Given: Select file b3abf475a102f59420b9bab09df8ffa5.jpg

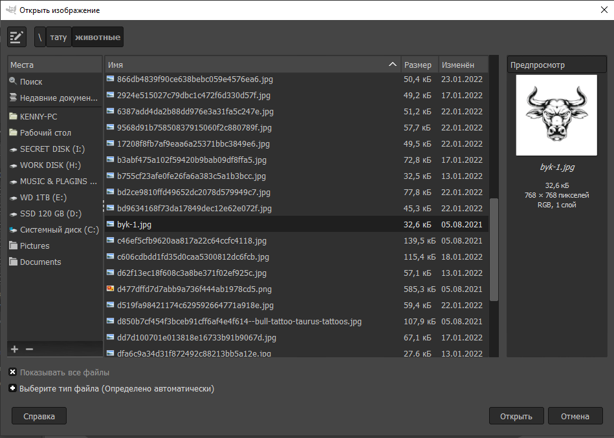Looking at the screenshot, I should click(x=296, y=160).
